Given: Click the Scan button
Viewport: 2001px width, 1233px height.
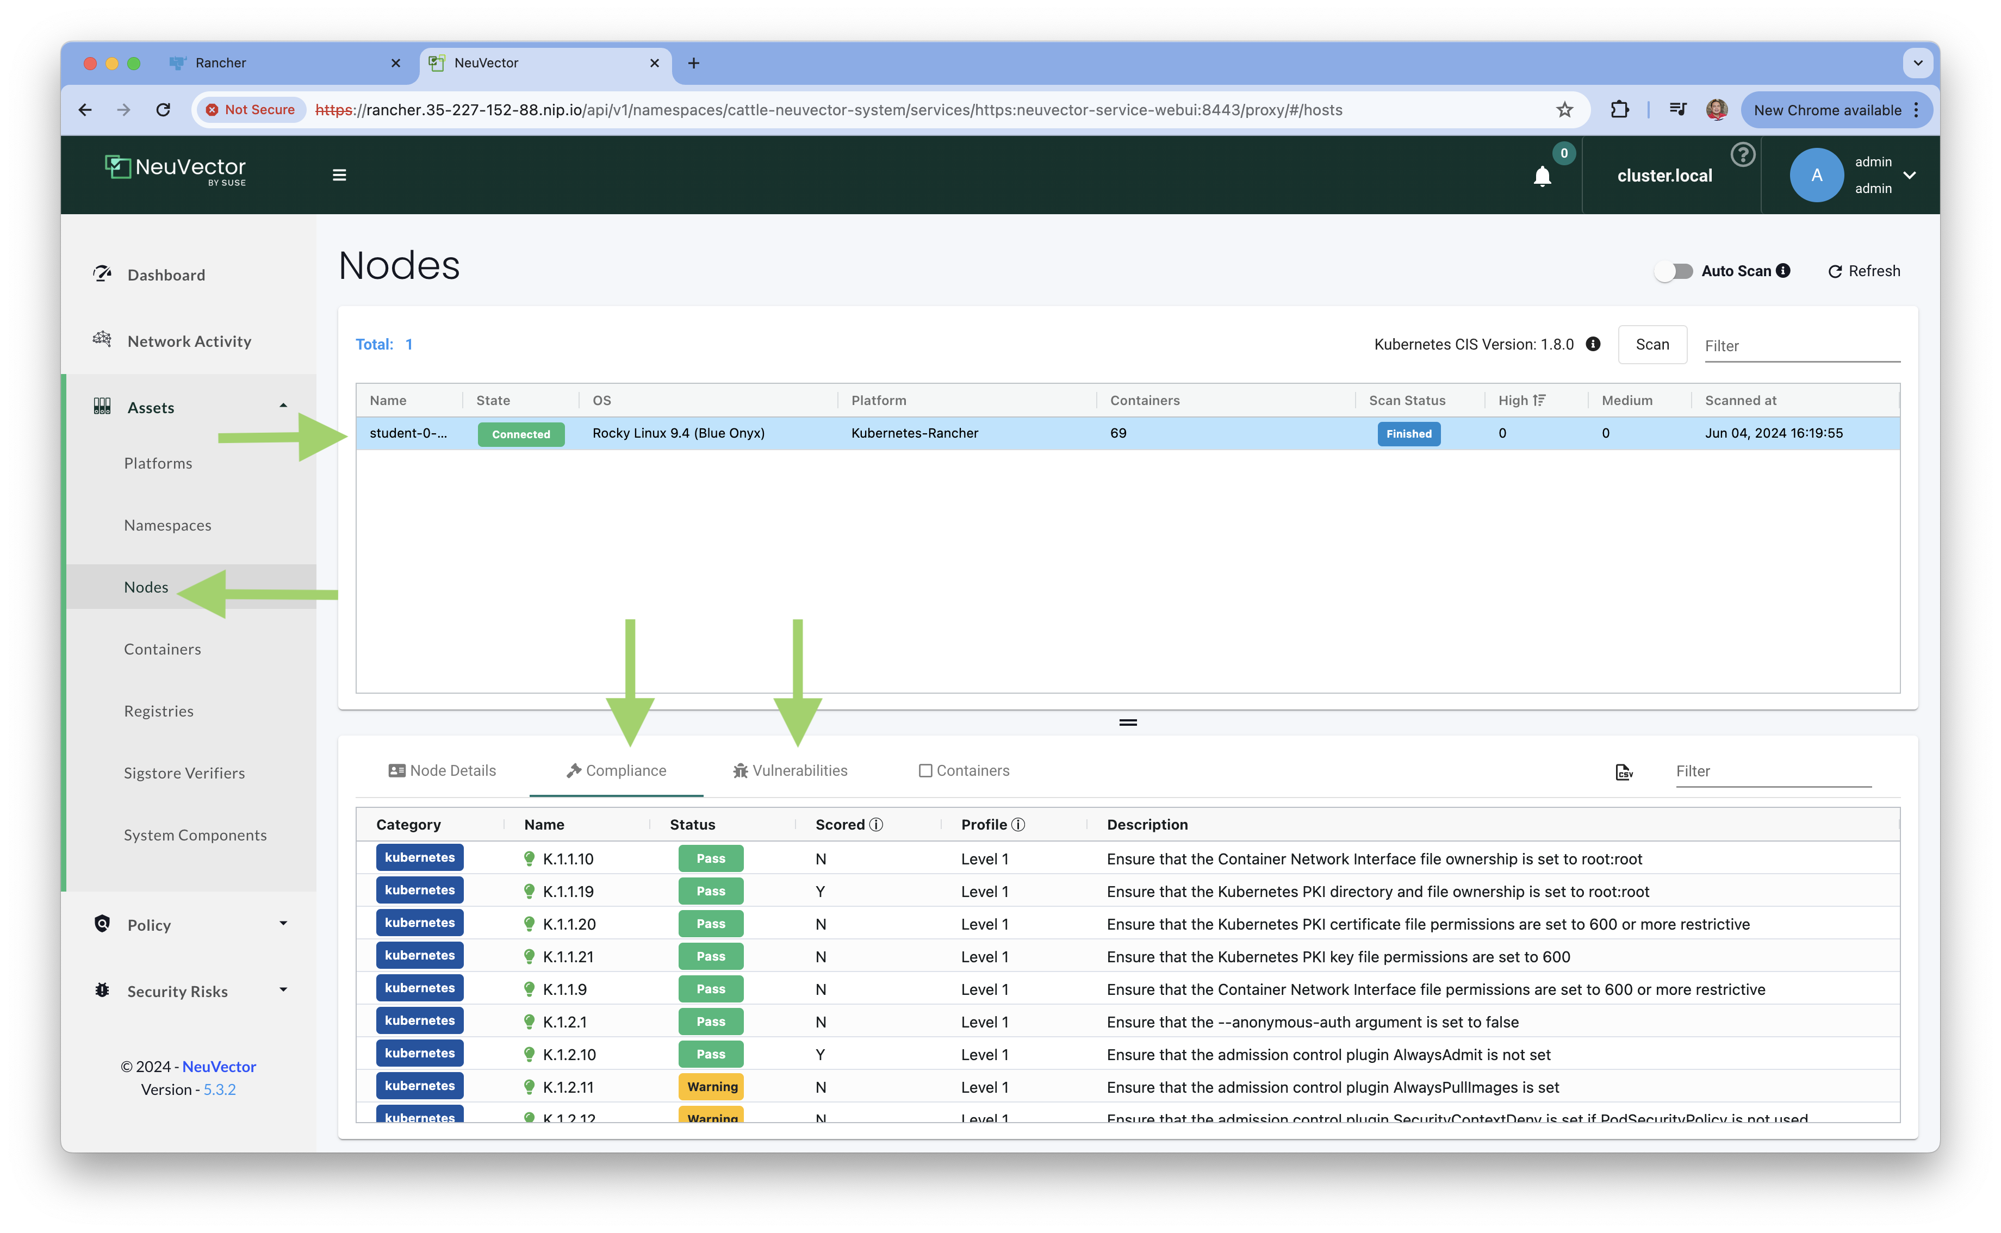Looking at the screenshot, I should (x=1651, y=344).
